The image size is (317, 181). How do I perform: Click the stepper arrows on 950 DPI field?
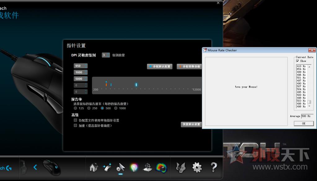coord(86,66)
